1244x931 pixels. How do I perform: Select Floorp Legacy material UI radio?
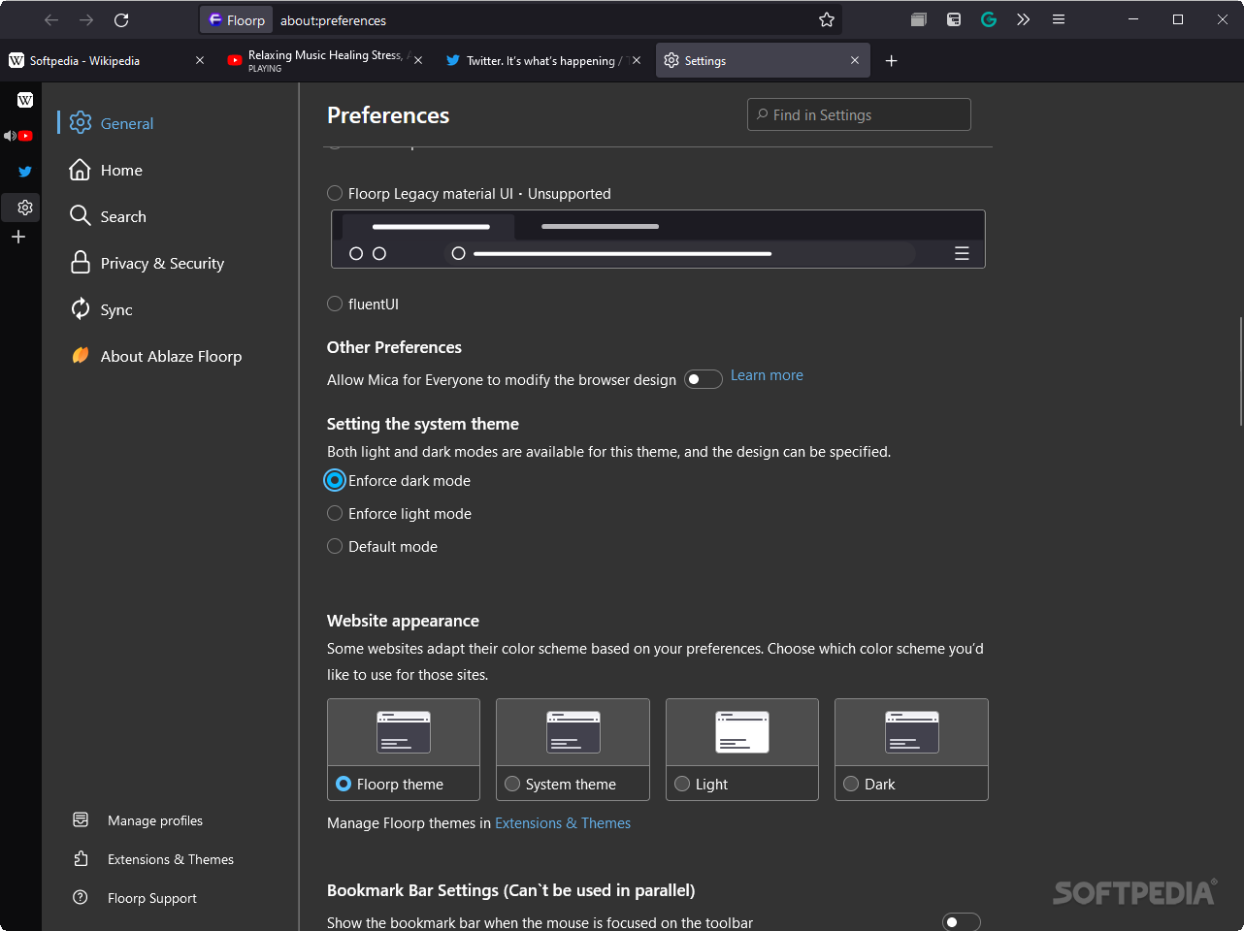[335, 193]
